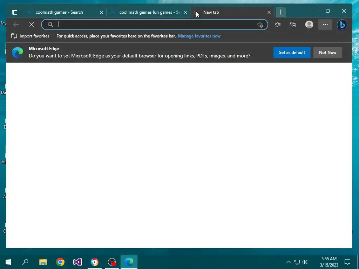The image size is (359, 269).
Task: Open the profile avatar icon
Action: click(x=309, y=25)
